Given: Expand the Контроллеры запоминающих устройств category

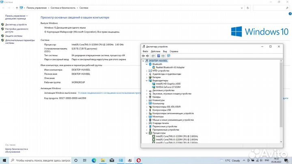Looking at the screenshot, I should coord(146,113).
